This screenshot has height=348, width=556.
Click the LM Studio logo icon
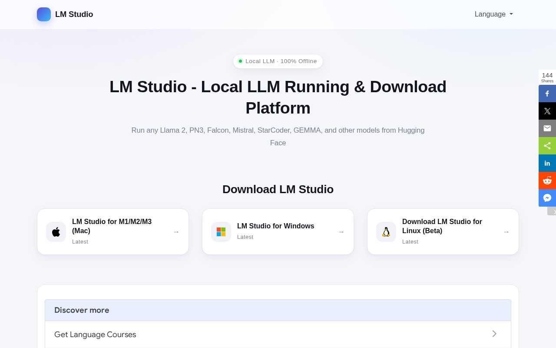point(44,14)
